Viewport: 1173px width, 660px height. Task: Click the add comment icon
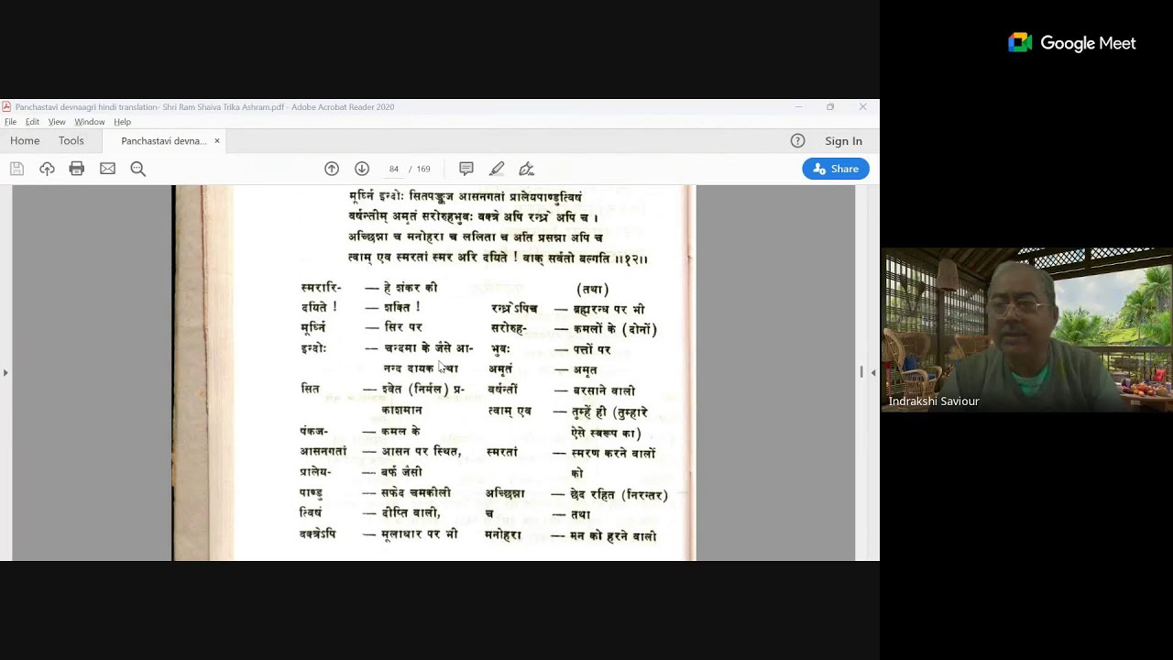point(466,169)
